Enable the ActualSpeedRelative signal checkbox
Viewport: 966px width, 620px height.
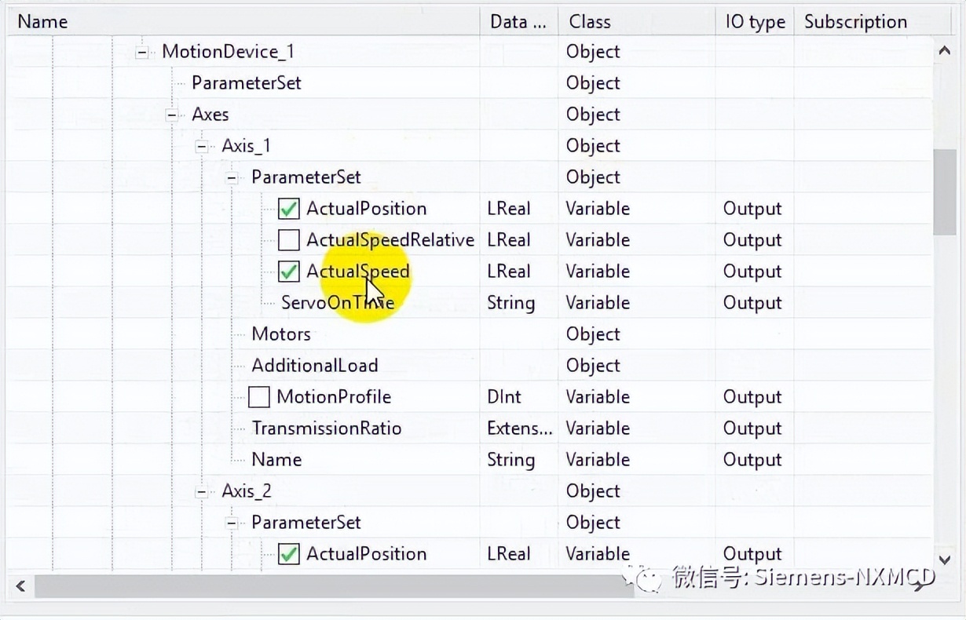pyautogui.click(x=288, y=239)
